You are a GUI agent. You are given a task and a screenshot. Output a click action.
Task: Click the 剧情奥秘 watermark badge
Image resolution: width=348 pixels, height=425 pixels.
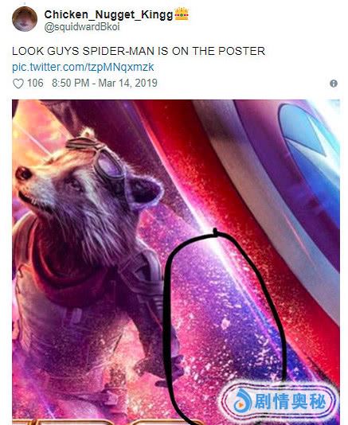click(x=280, y=401)
